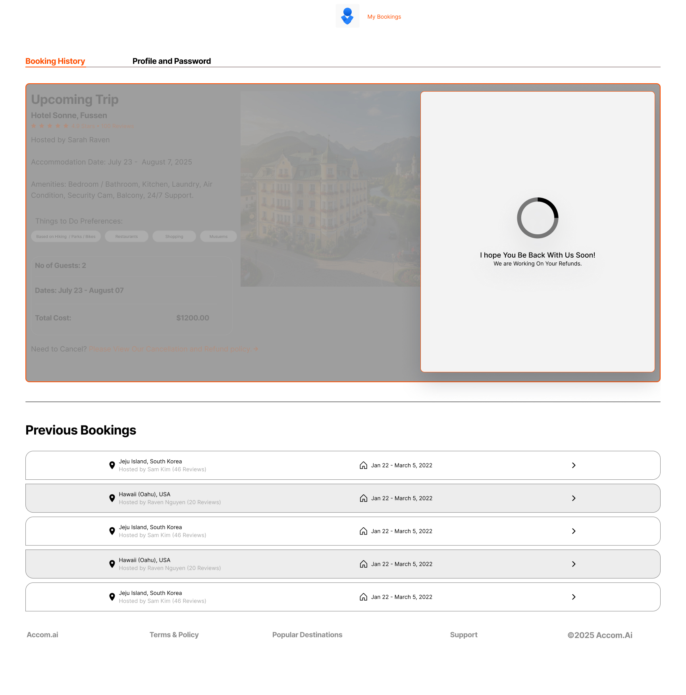Screen dimensions: 686x695
Task: Switch to the Booking History tab
Action: 55,61
